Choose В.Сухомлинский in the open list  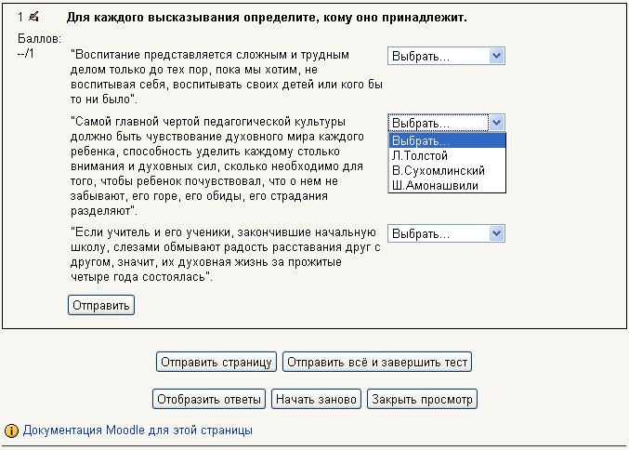(x=439, y=170)
